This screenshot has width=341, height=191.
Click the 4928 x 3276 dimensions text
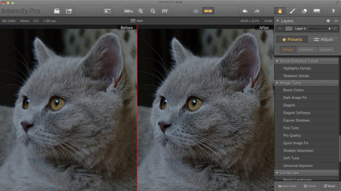coord(250,21)
